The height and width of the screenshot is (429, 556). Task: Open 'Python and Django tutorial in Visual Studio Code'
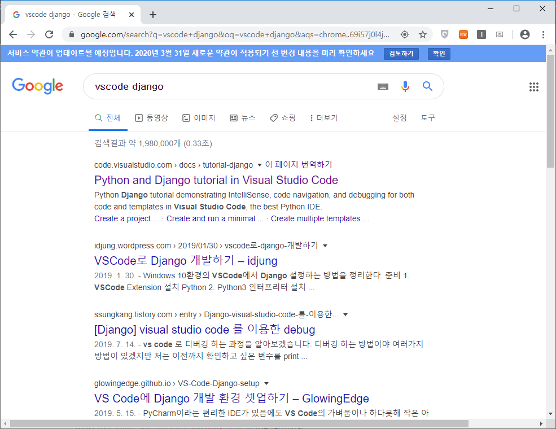pyautogui.click(x=216, y=180)
